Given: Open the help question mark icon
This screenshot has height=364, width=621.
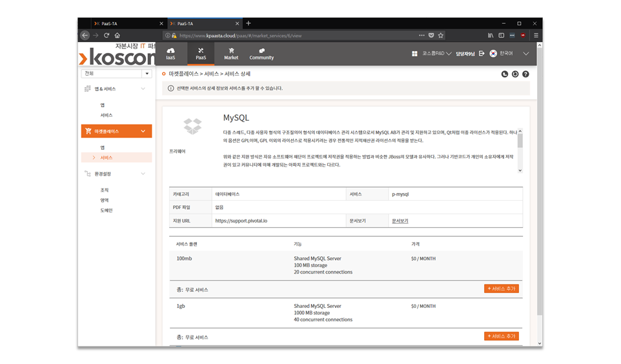Looking at the screenshot, I should 525,74.
